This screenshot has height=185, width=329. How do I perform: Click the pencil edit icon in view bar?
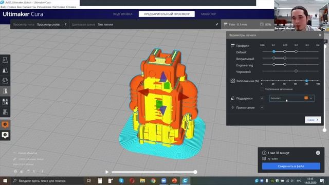(x=217, y=24)
